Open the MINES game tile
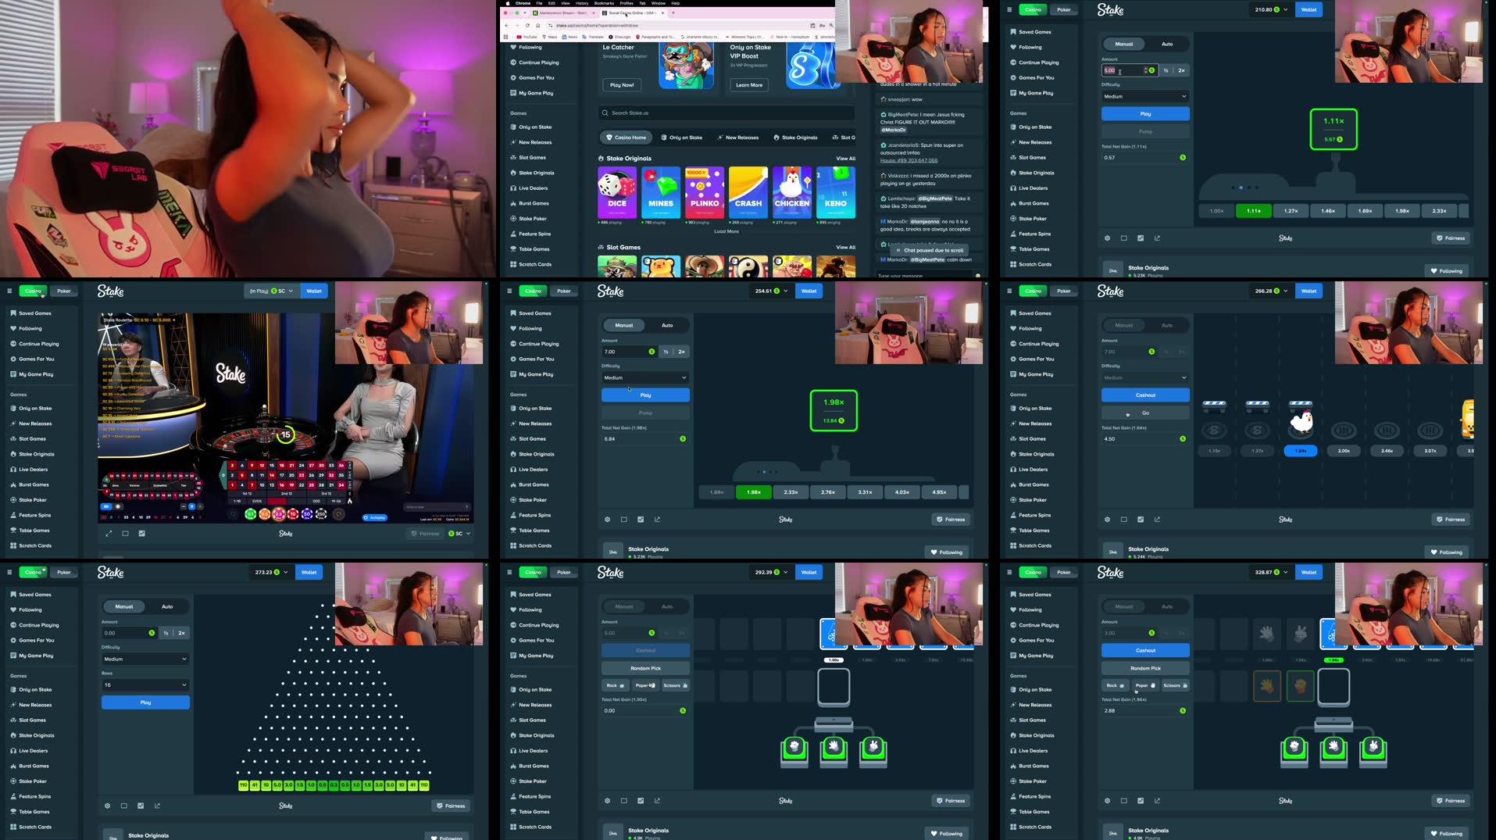1496x840 pixels. pos(661,192)
